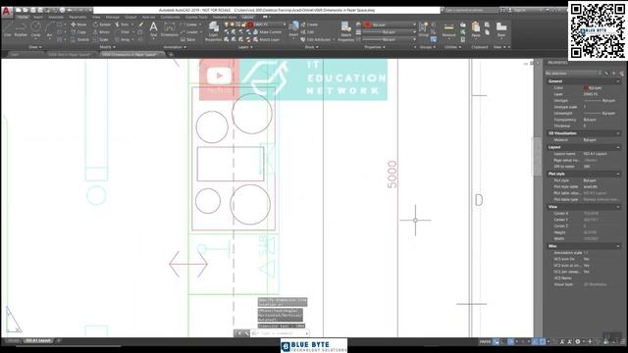This screenshot has height=353, width=628.
Task: Open the Insert ribbon tab
Action: point(38,18)
